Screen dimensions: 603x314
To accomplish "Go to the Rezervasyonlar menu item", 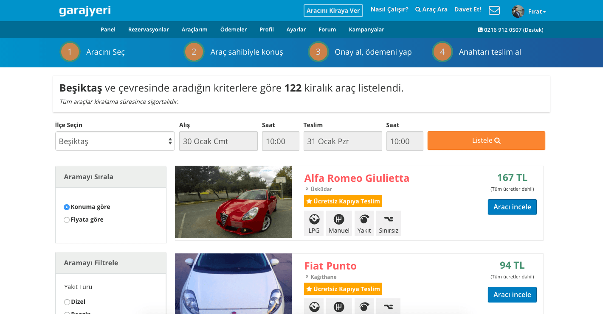I will [149, 30].
